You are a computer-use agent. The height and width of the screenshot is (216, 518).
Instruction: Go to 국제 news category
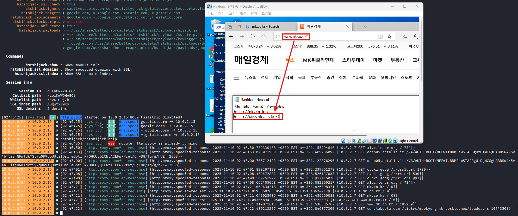pyautogui.click(x=302, y=77)
